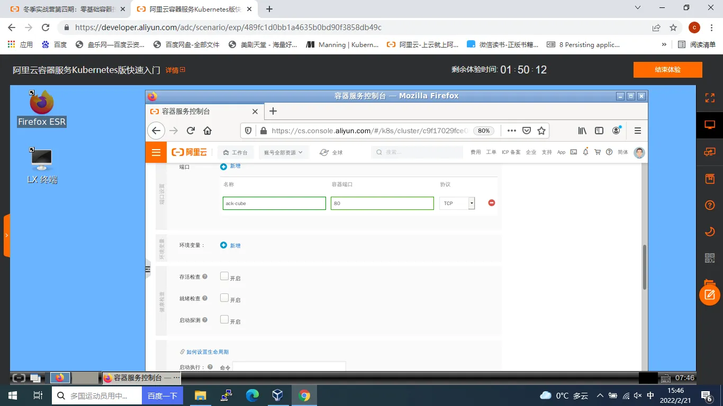
Task: Open the LX 终端 desktop shortcut
Action: pos(42,165)
